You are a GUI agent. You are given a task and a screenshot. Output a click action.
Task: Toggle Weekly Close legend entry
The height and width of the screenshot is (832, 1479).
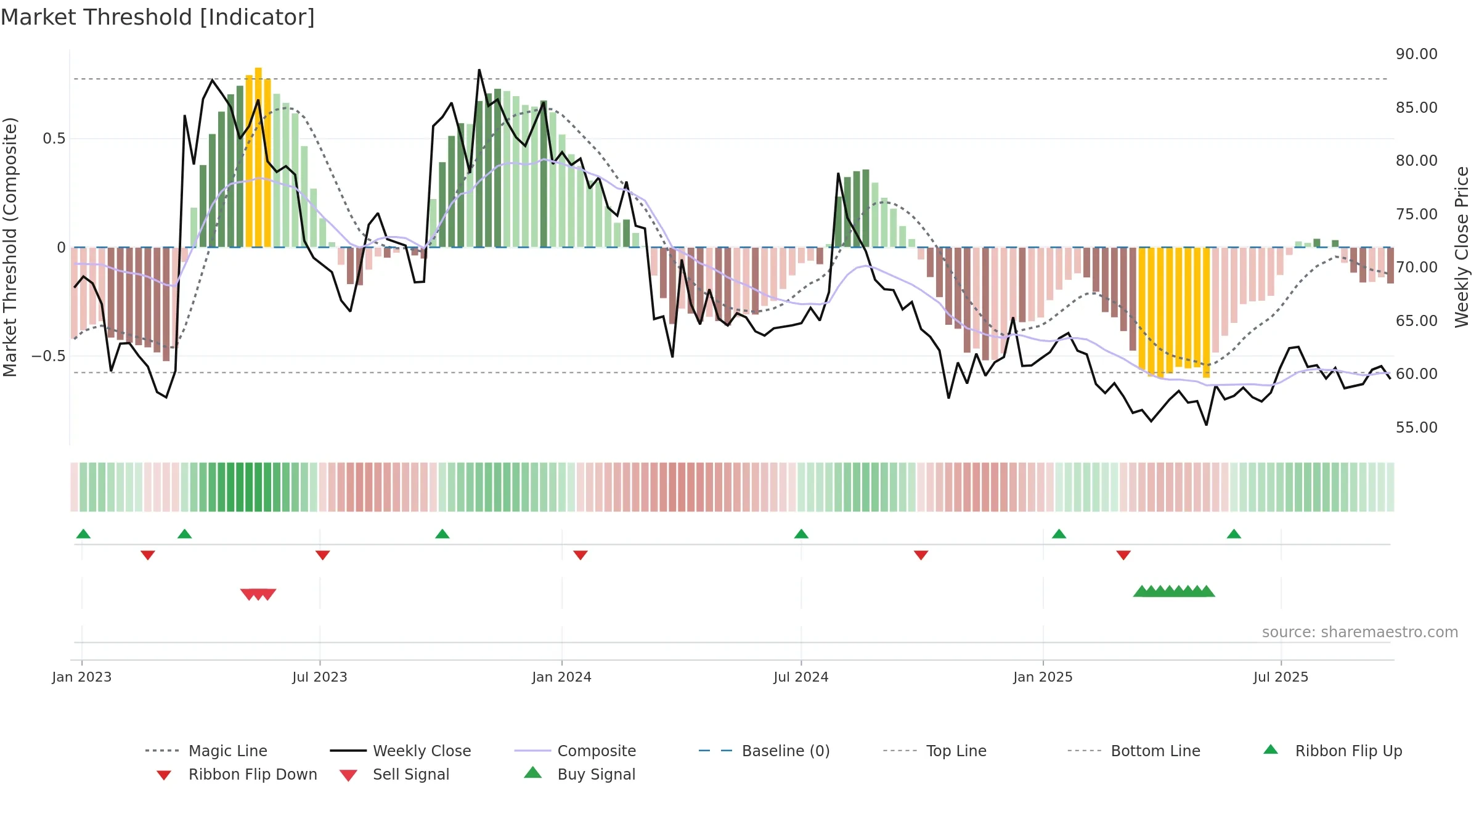coord(401,751)
